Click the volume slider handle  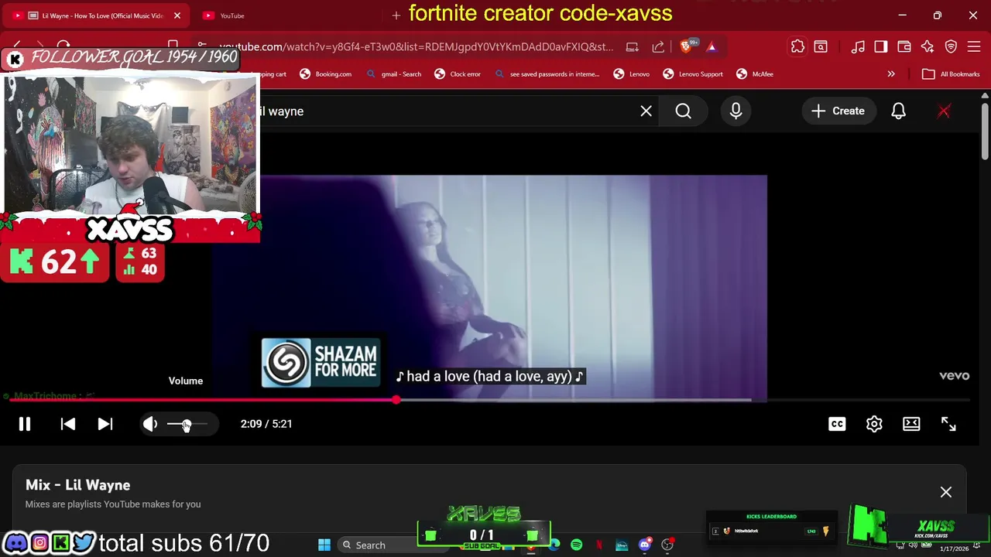click(186, 424)
